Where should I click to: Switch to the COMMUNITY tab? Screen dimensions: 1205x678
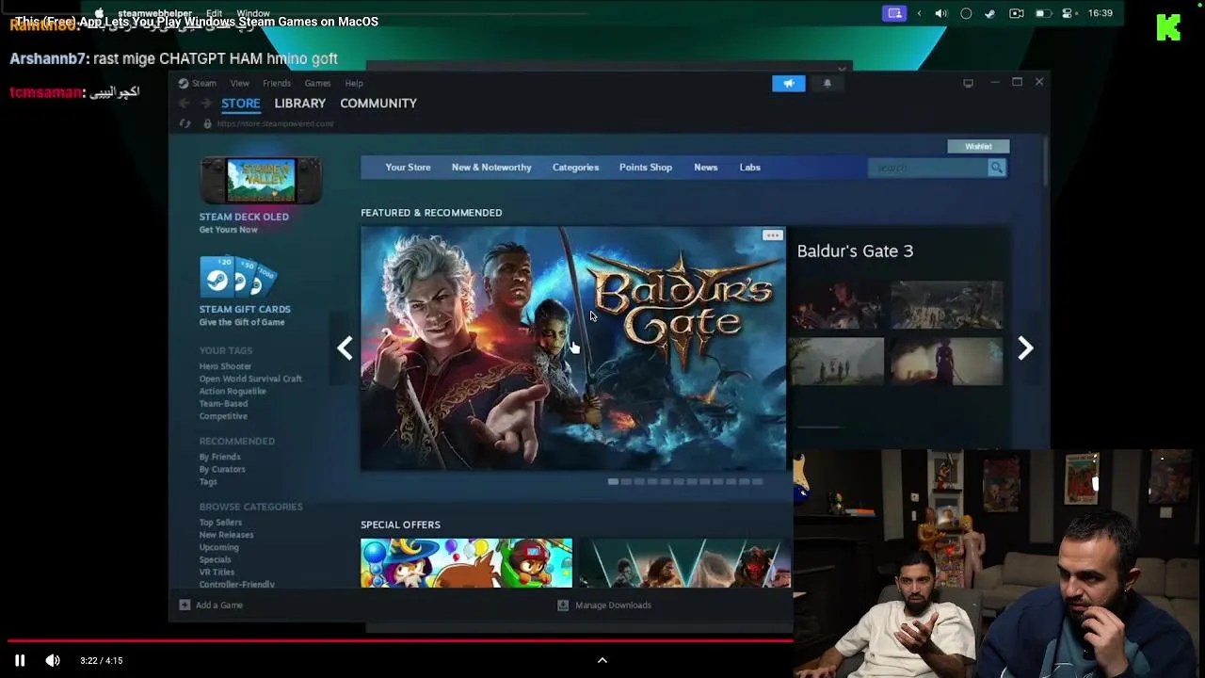click(378, 103)
